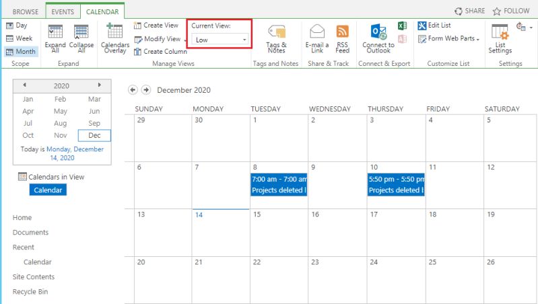This screenshot has width=538, height=304.
Task: Open Calendars Overlay
Action: pyautogui.click(x=115, y=38)
